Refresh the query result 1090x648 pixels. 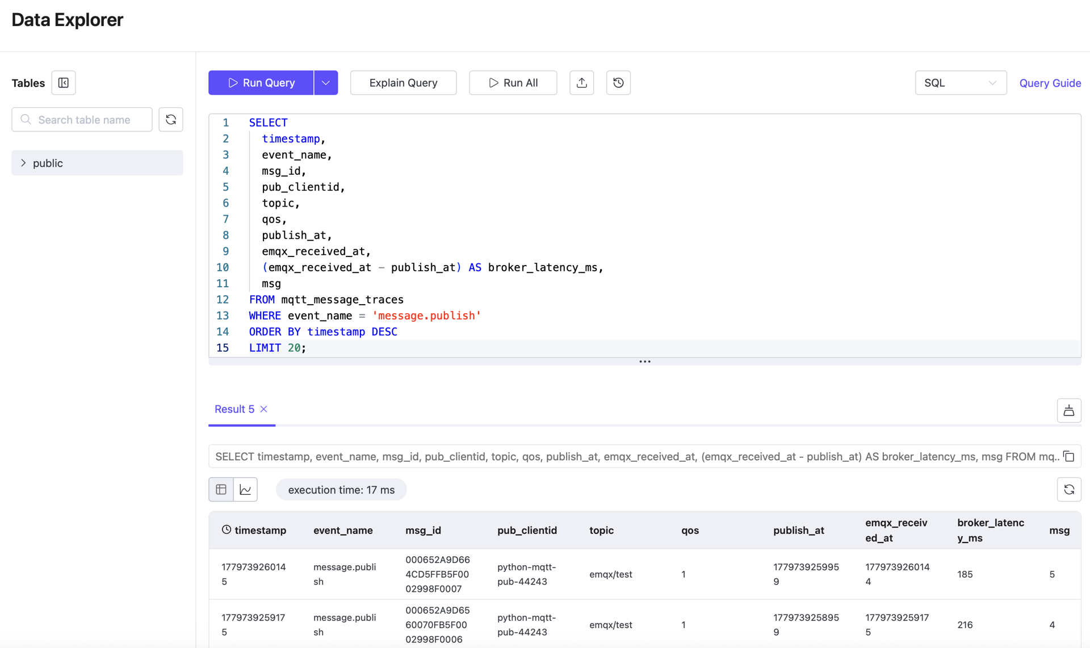[x=1069, y=490]
